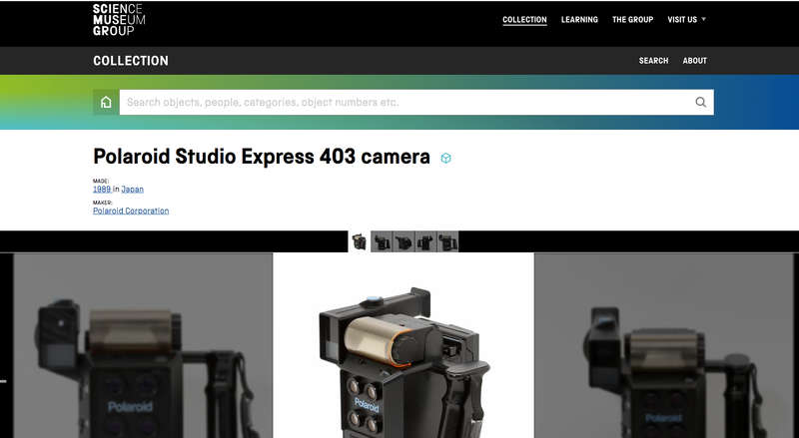Select the Polaroid Studio Express 403 camera title

(x=262, y=157)
